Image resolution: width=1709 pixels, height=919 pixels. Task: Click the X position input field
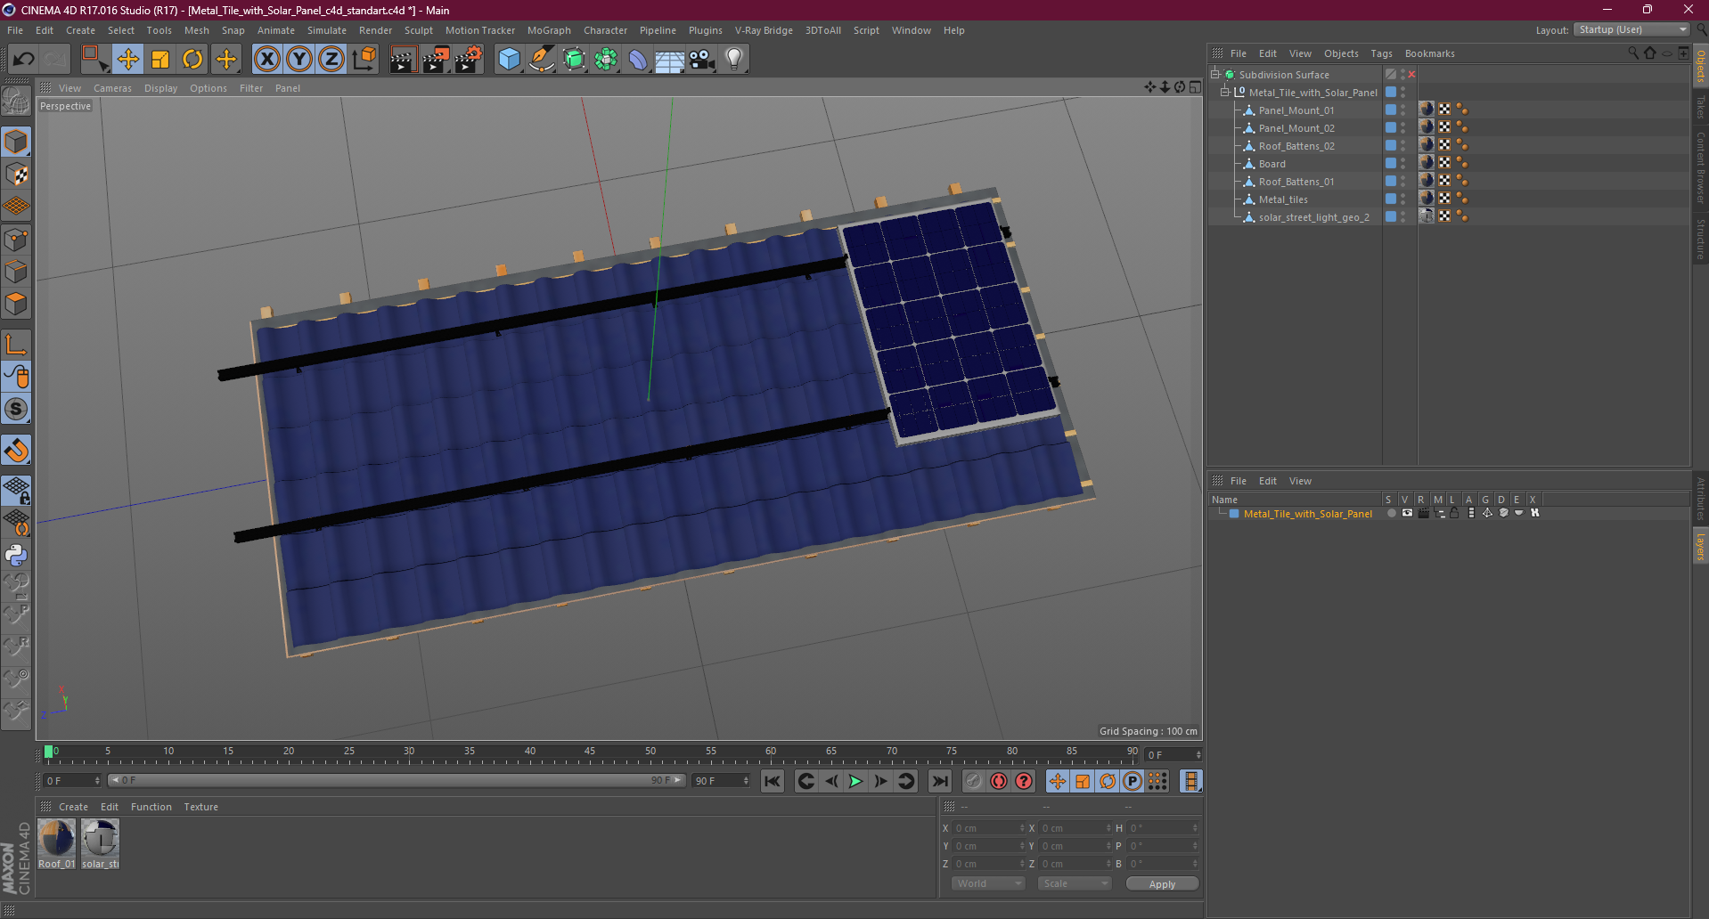[987, 828]
